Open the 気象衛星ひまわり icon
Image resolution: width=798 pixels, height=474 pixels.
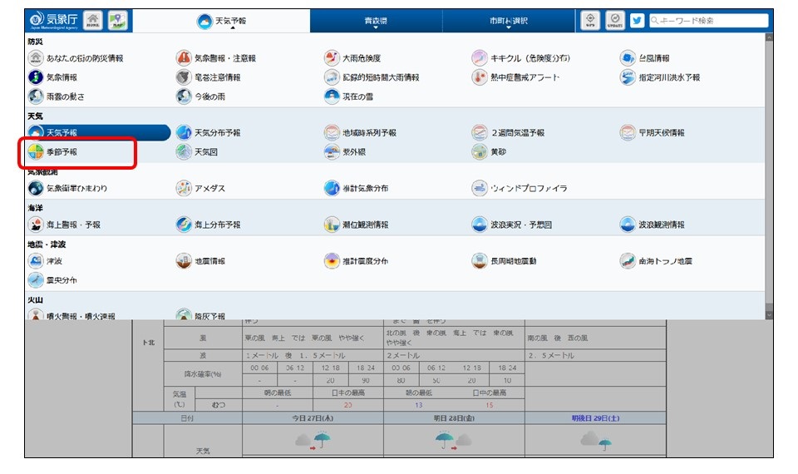point(35,188)
